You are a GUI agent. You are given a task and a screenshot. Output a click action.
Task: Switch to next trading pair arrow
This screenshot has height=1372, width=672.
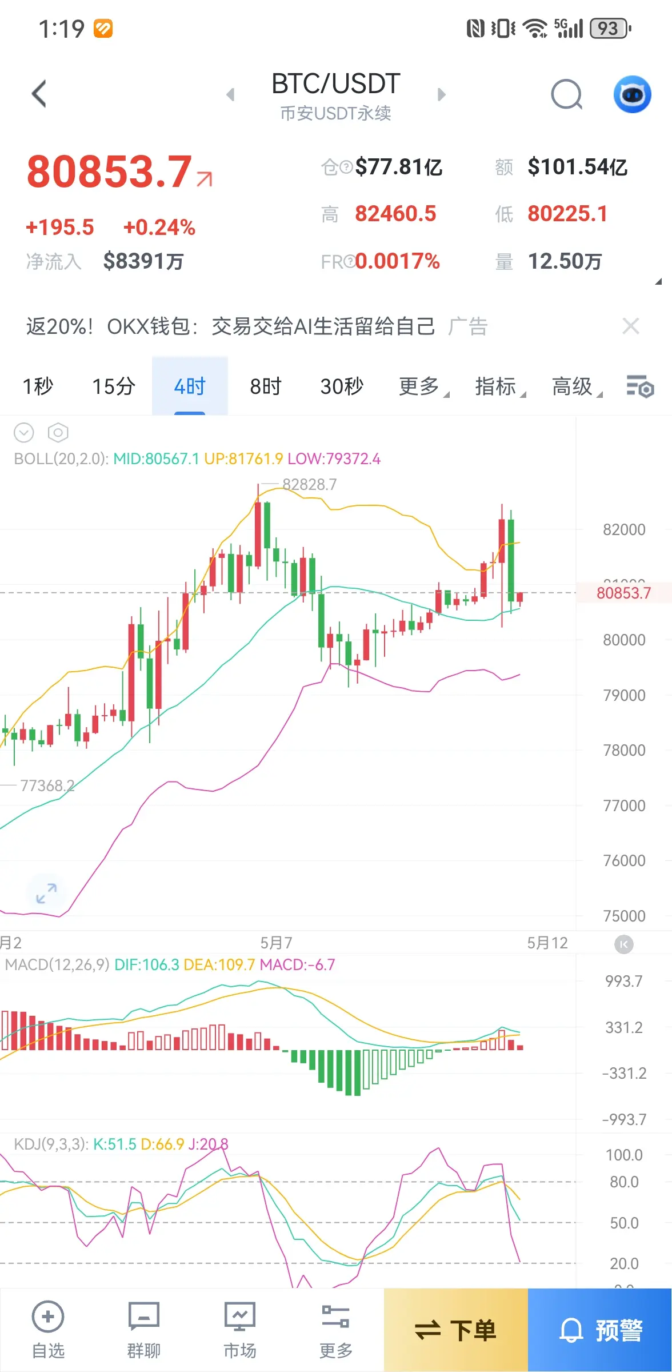(x=441, y=94)
